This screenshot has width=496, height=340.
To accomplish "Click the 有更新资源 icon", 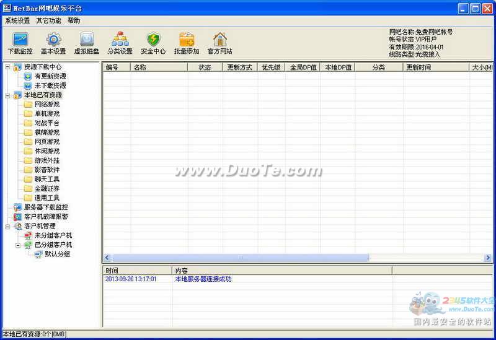I will click(28, 76).
